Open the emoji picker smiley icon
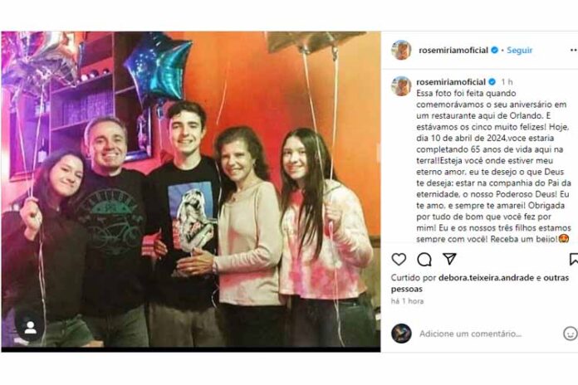 point(571,334)
